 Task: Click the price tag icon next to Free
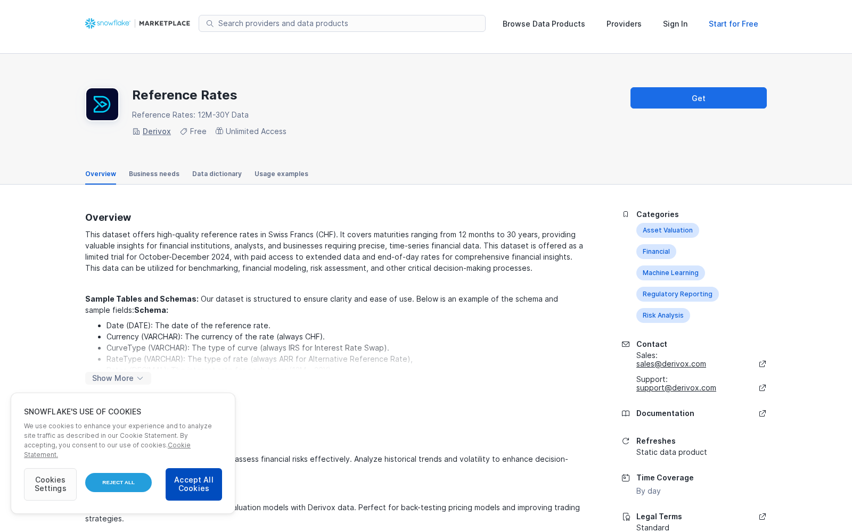184,131
